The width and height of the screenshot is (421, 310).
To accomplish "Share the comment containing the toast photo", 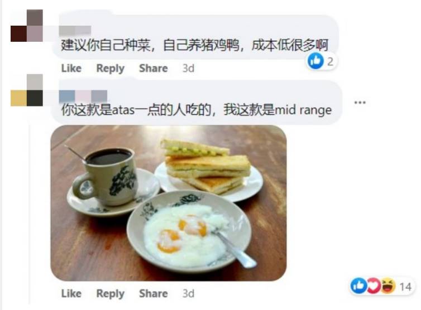I will click(153, 293).
